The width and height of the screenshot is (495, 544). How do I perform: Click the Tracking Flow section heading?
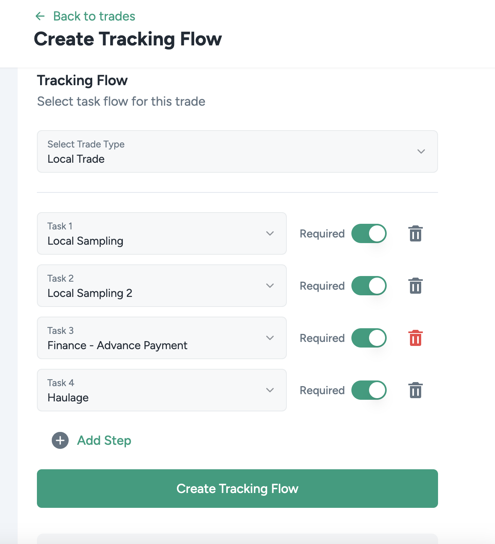tap(82, 80)
